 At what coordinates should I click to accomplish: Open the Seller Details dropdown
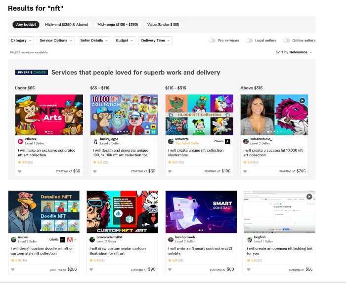94,41
